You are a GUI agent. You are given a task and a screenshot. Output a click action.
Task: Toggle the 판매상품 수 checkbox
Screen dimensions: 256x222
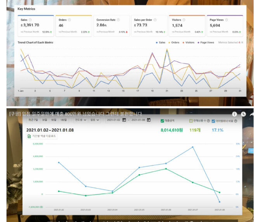pos(190,121)
